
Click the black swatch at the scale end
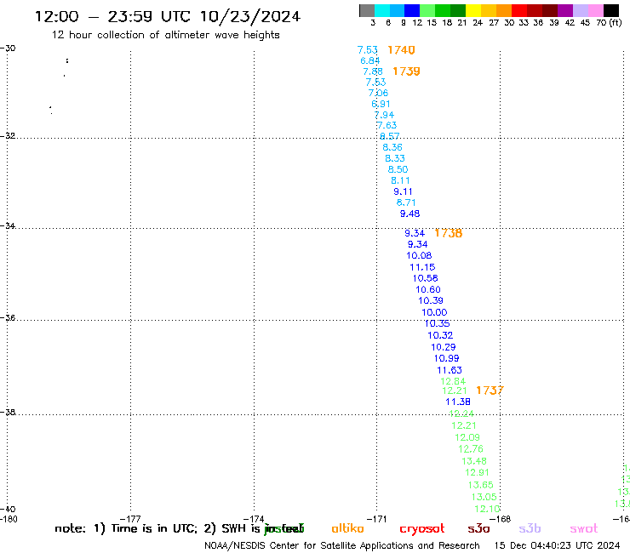tap(611, 10)
